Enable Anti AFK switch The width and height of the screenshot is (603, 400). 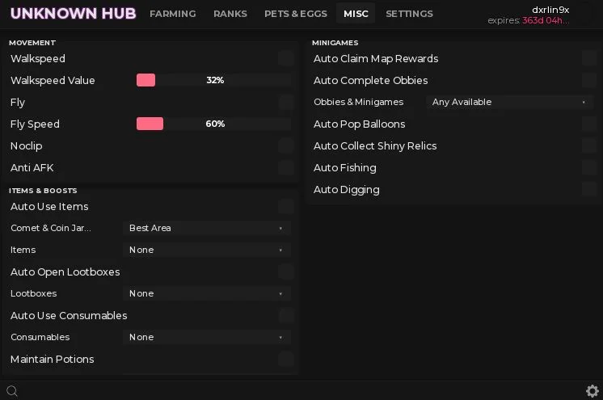tap(286, 168)
